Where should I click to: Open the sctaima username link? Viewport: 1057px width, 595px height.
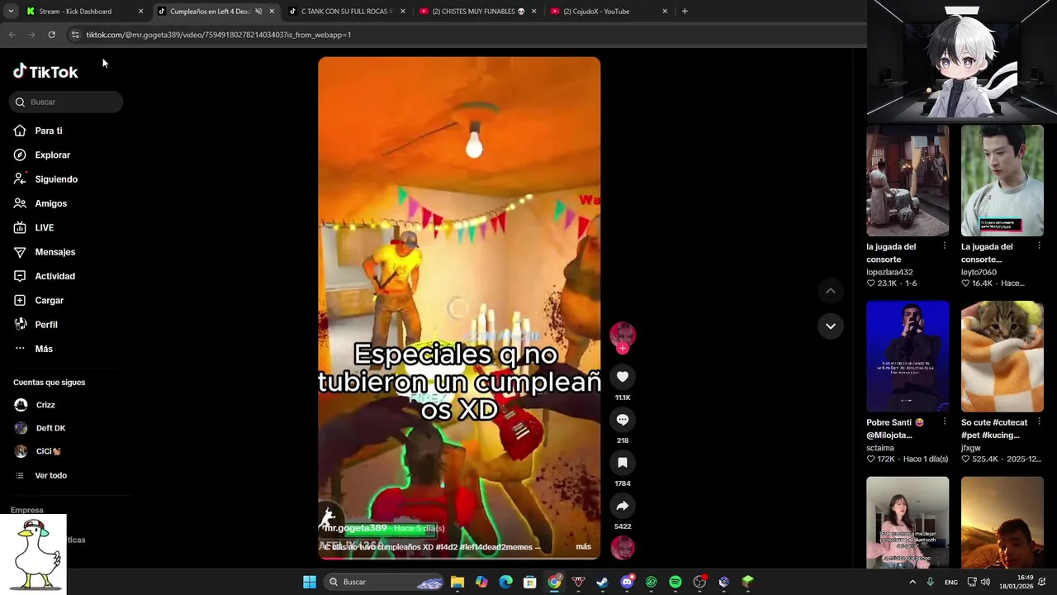click(x=880, y=448)
